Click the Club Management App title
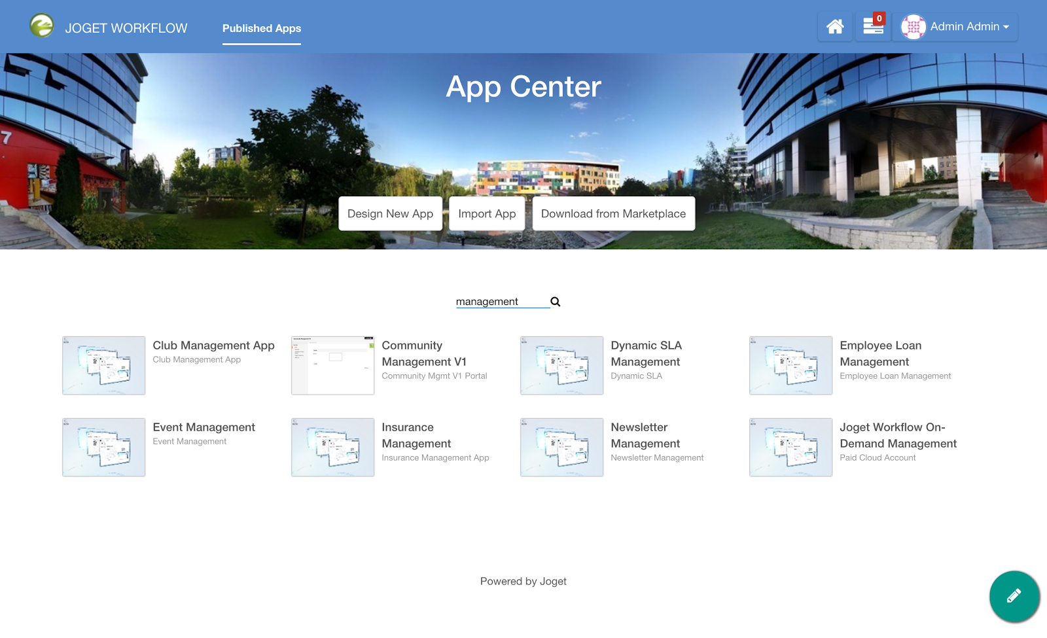 [214, 346]
